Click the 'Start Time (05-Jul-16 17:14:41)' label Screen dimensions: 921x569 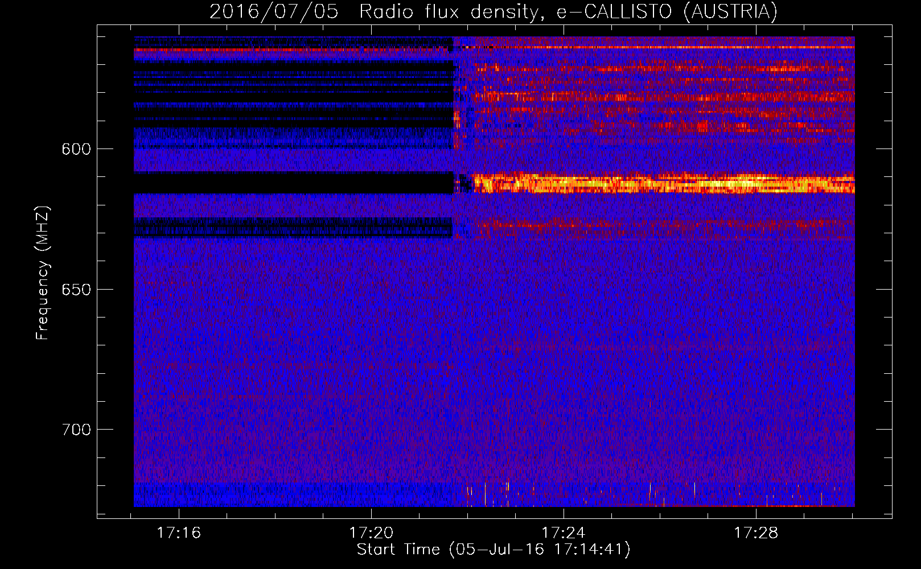click(x=494, y=550)
